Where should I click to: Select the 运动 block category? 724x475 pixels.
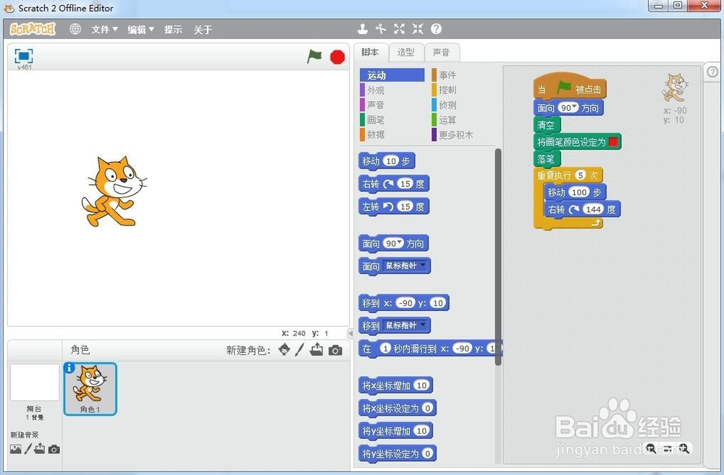tap(392, 75)
